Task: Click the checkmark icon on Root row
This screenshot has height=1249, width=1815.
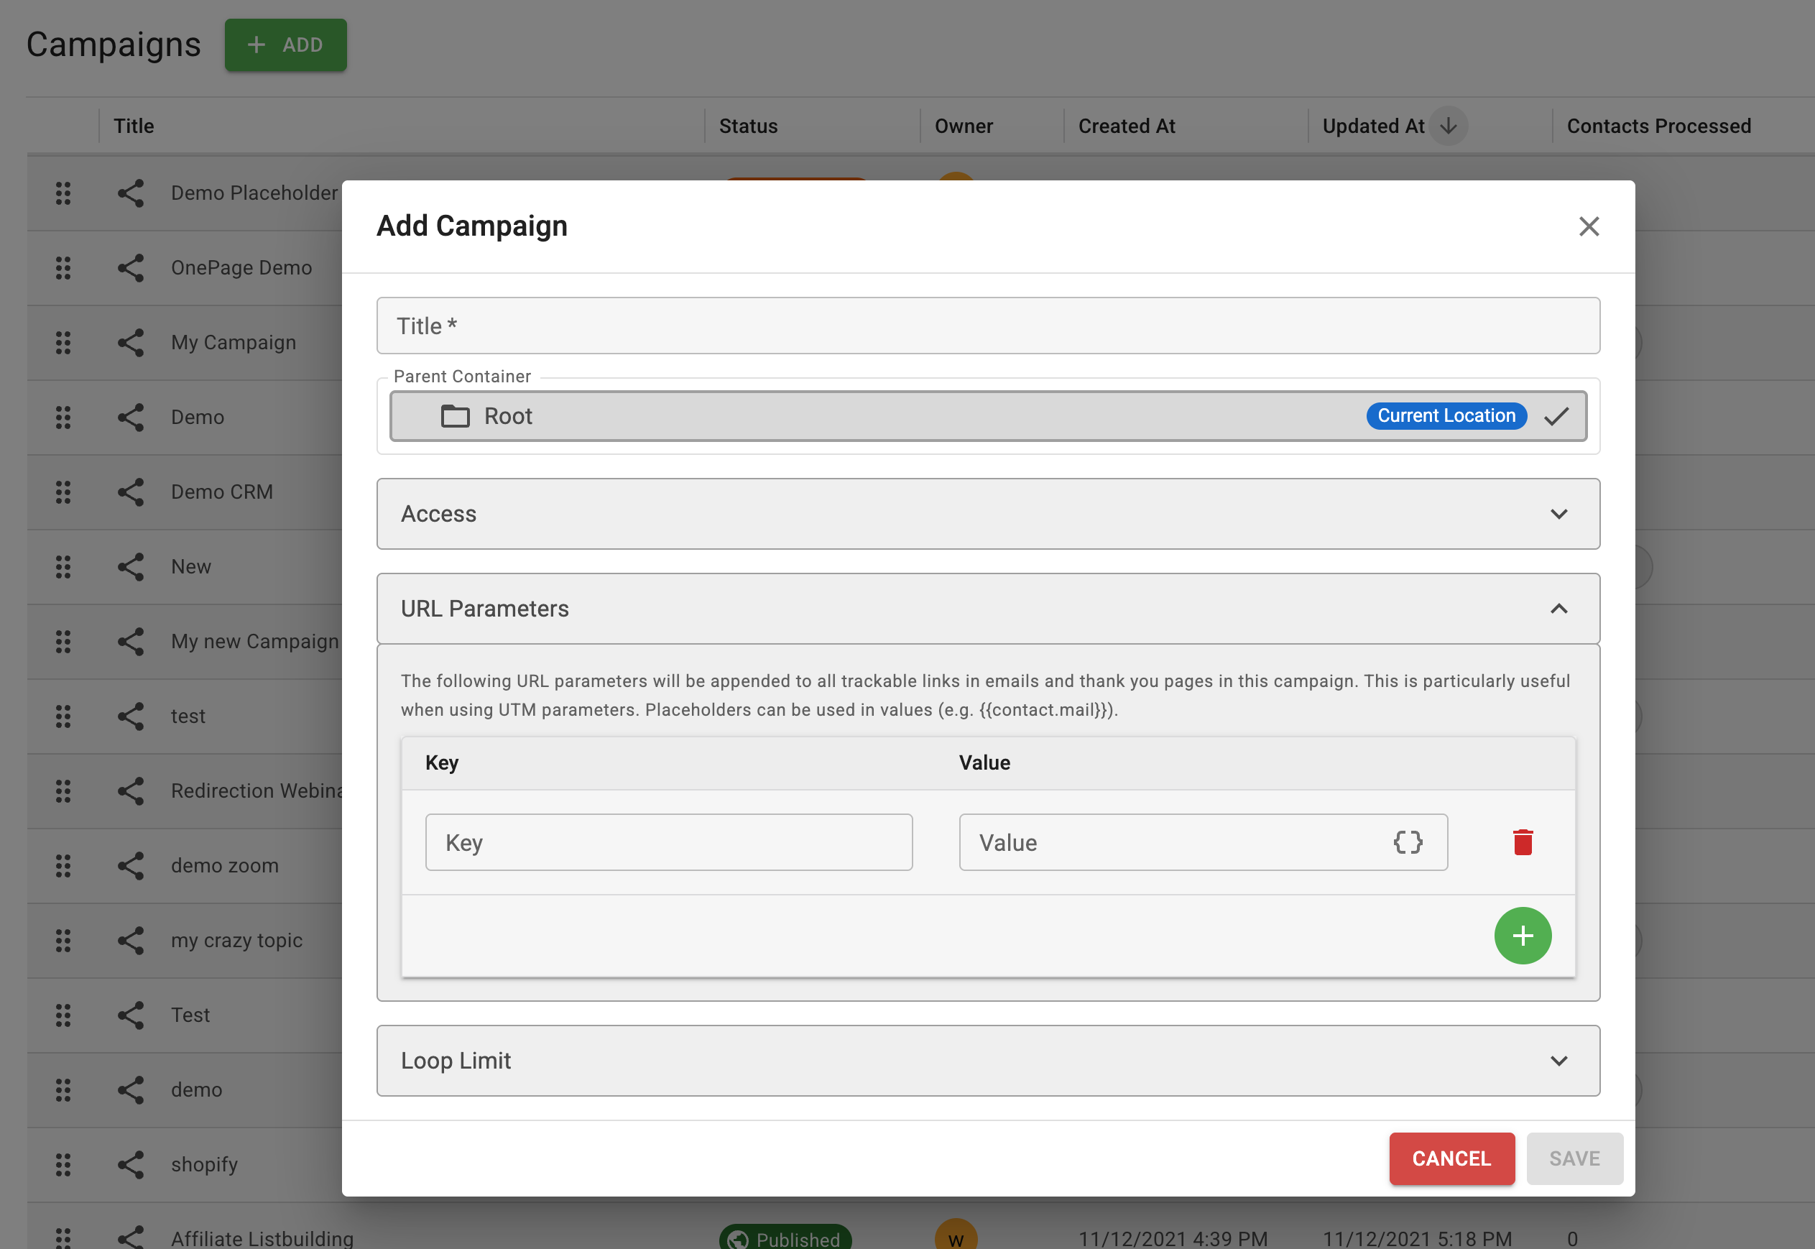Action: [x=1556, y=415]
